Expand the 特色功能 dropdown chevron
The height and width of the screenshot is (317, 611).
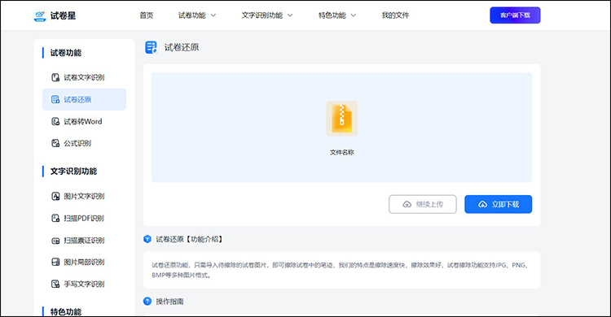pyautogui.click(x=354, y=15)
